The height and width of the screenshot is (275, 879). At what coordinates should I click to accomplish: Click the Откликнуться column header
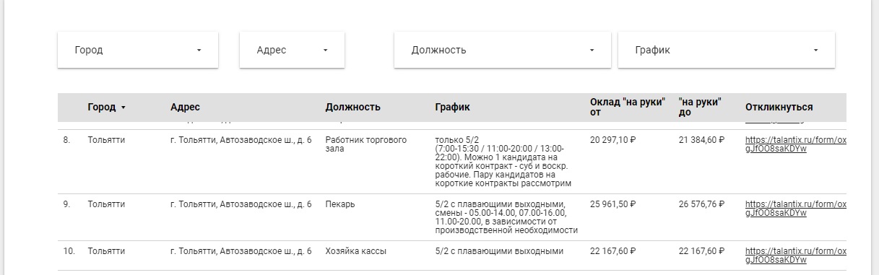(779, 107)
